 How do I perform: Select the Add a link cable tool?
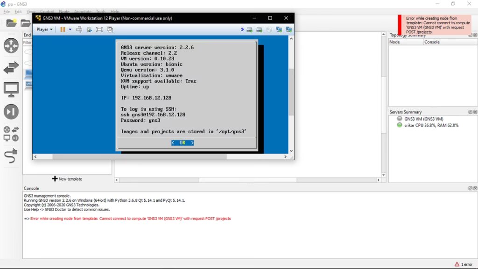coord(11,156)
